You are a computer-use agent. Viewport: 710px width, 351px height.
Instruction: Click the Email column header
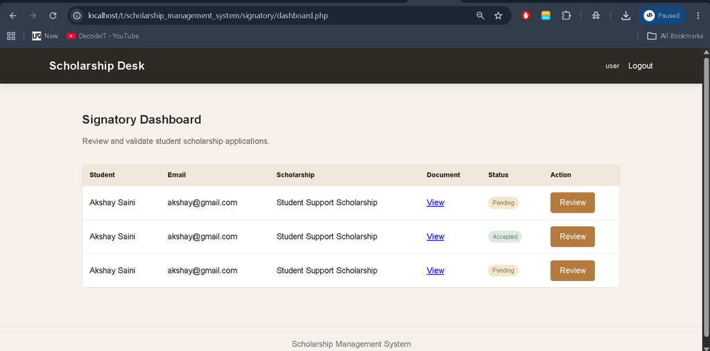(x=177, y=175)
